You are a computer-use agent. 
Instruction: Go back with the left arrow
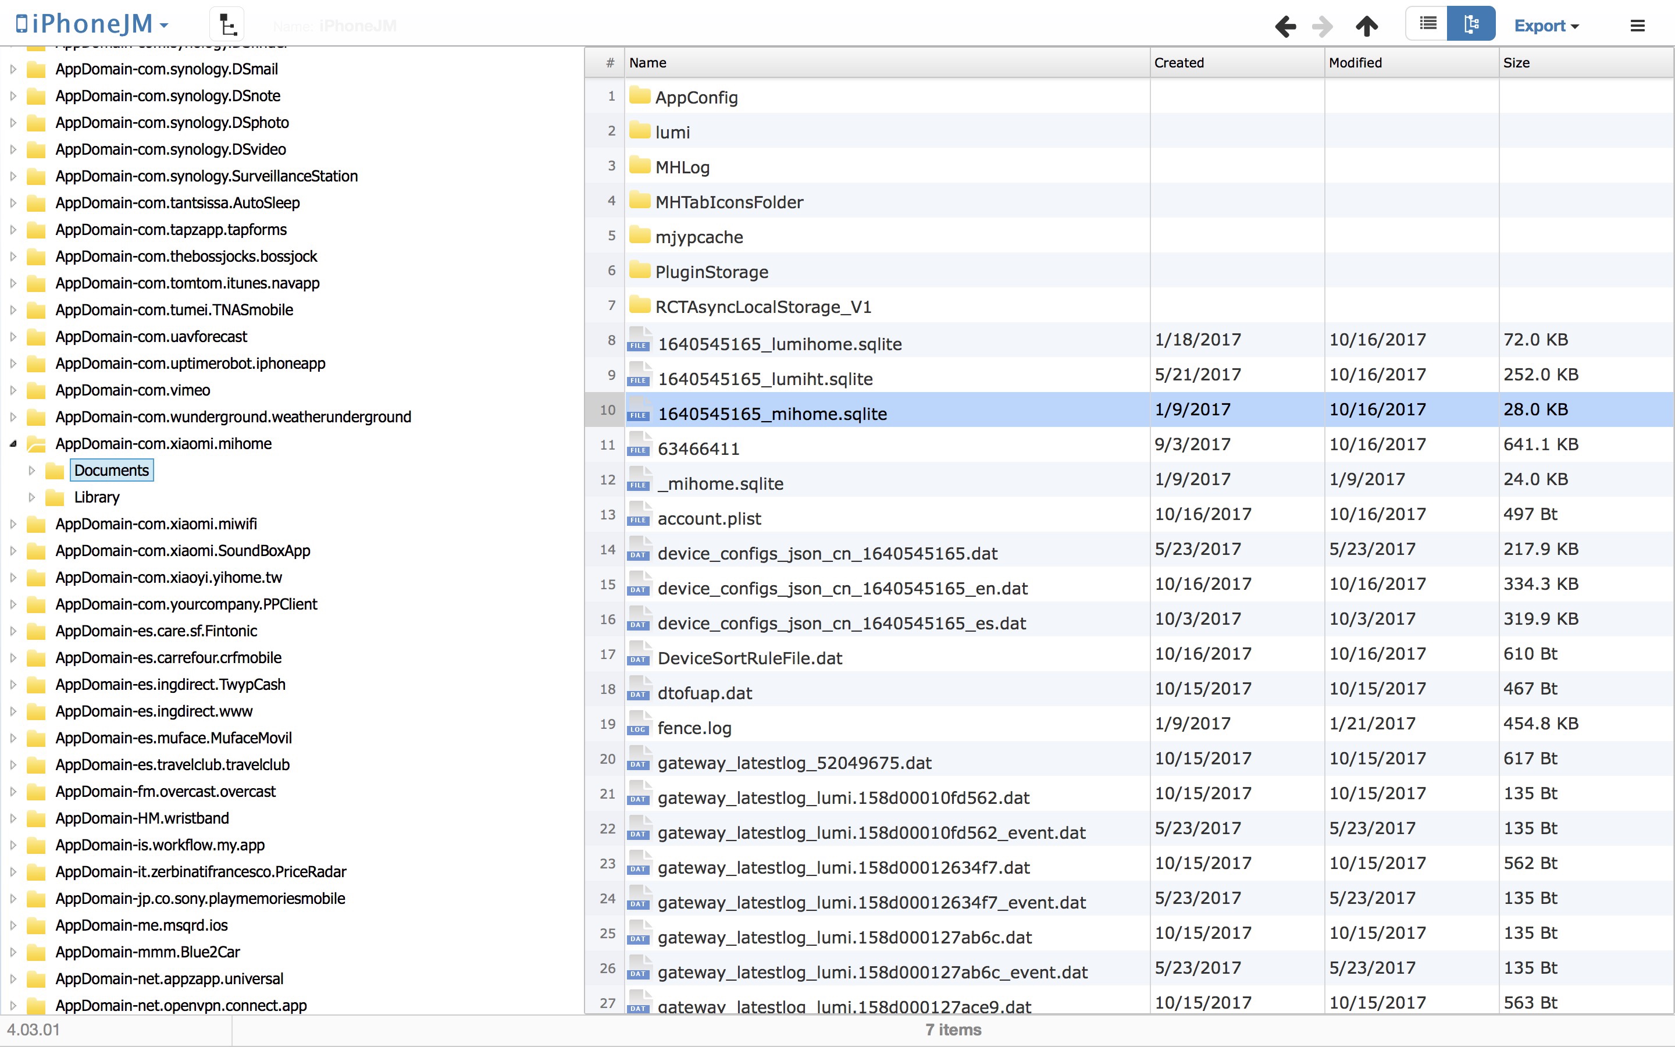(1285, 26)
